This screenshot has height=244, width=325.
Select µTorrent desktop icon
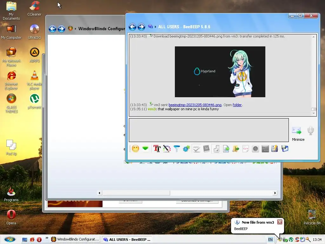tap(34, 102)
